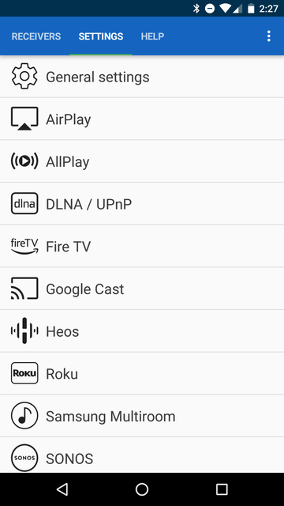Switch to the Help tab
Viewport: 284px width, 506px height.
coord(152,36)
